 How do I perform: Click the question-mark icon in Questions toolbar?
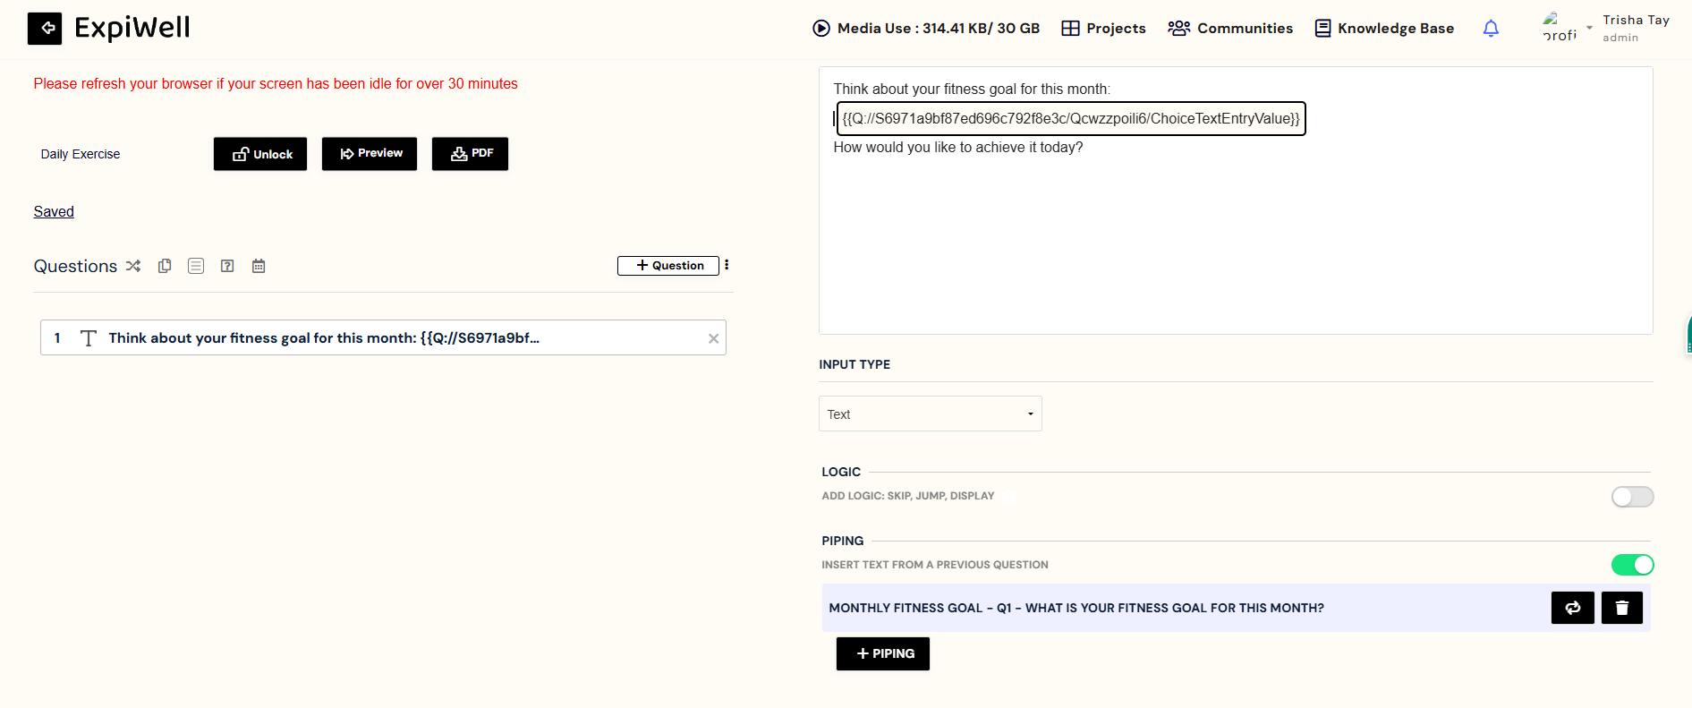pos(227,266)
